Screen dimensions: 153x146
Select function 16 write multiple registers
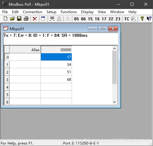pos(97,19)
